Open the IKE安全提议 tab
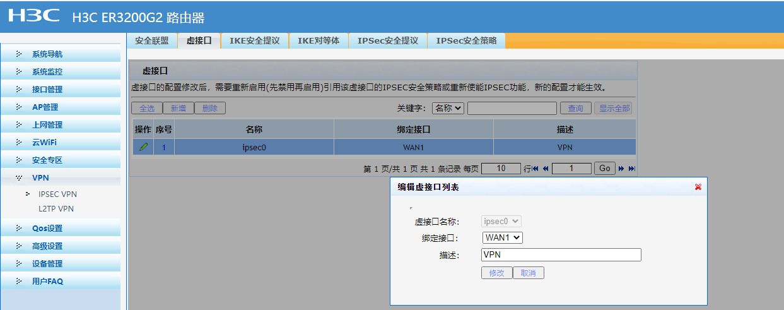Screen dimensions: 784x310 tap(255, 40)
